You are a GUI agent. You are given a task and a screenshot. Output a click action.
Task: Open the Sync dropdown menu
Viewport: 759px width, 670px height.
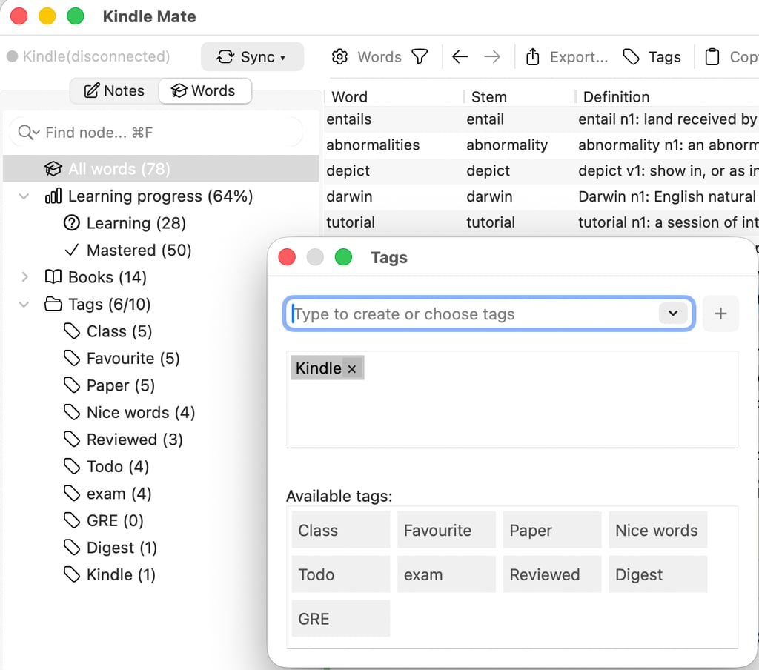click(x=252, y=57)
